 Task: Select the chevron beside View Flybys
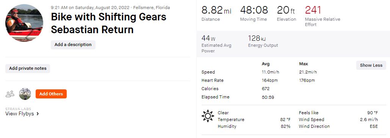pos(38,114)
